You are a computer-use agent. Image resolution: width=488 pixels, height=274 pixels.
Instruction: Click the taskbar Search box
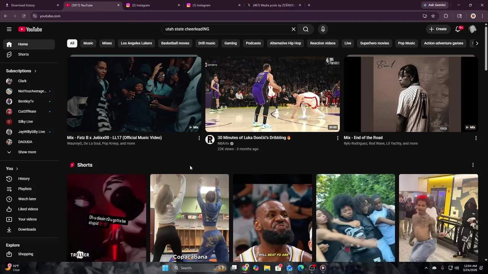(200, 268)
